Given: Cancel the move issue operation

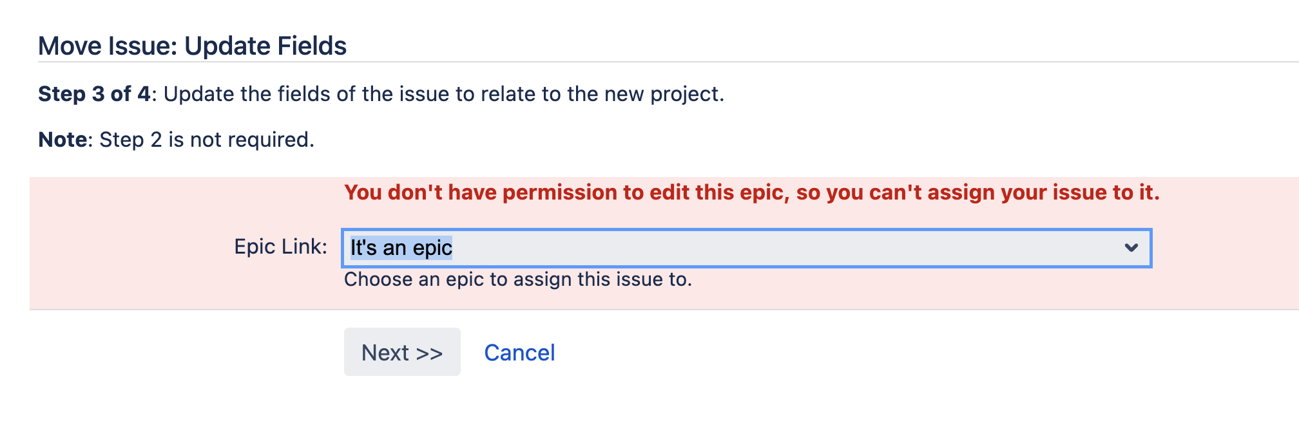Looking at the screenshot, I should [x=519, y=353].
